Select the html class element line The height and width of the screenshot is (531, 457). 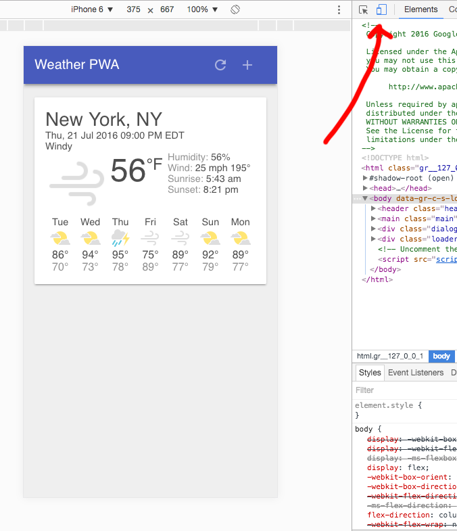409,168
